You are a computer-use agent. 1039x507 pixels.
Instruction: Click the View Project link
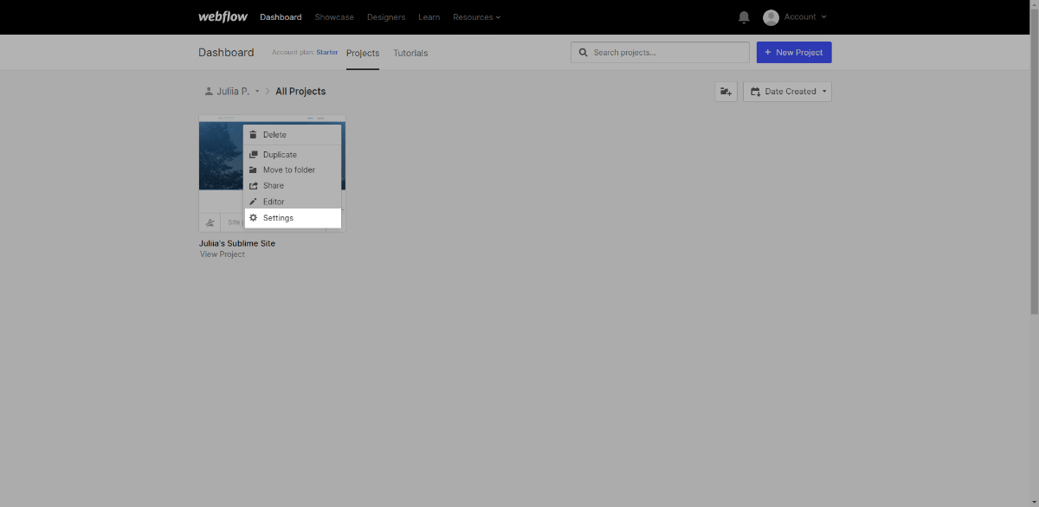pyautogui.click(x=223, y=254)
